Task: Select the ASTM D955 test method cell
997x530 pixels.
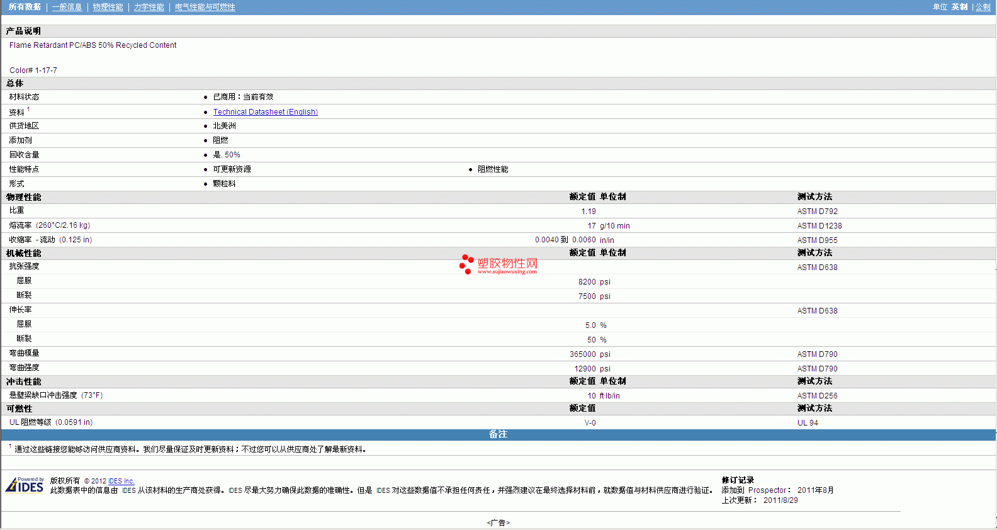Action: click(817, 240)
